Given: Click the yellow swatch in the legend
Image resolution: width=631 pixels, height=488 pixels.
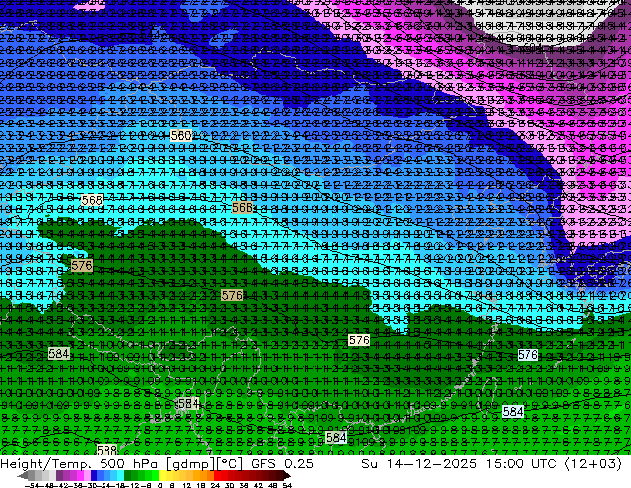Looking at the screenshot, I should tap(162, 475).
